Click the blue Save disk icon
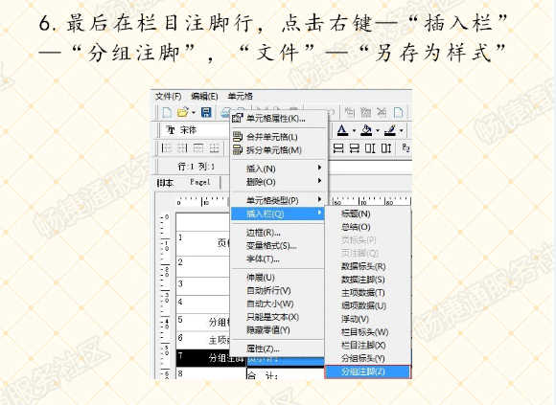Screen dimensions: 556x405 (206, 112)
